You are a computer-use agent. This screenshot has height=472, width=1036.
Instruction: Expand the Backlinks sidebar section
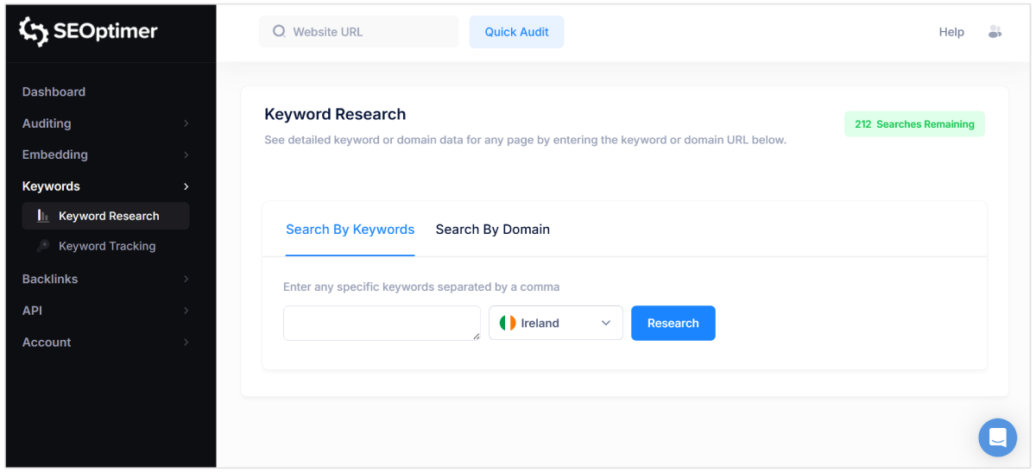point(105,279)
